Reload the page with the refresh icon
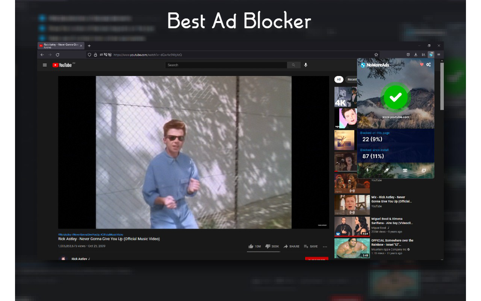 pyautogui.click(x=57, y=55)
